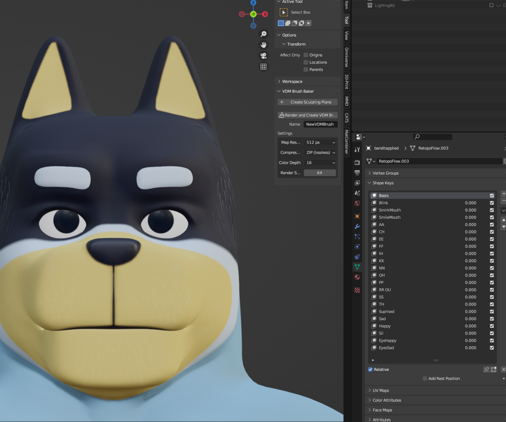This screenshot has width=506, height=422.
Task: Click the red X axis on navigation gizmo
Action: (x=265, y=14)
